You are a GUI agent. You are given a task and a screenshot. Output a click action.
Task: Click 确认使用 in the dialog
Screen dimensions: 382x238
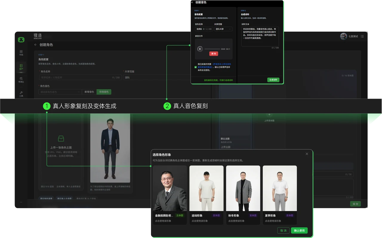(299, 231)
